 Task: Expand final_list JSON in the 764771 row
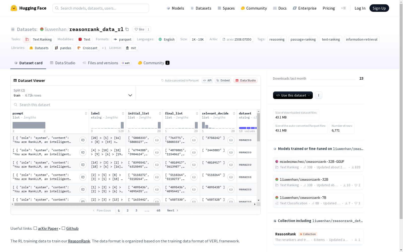click(x=194, y=140)
